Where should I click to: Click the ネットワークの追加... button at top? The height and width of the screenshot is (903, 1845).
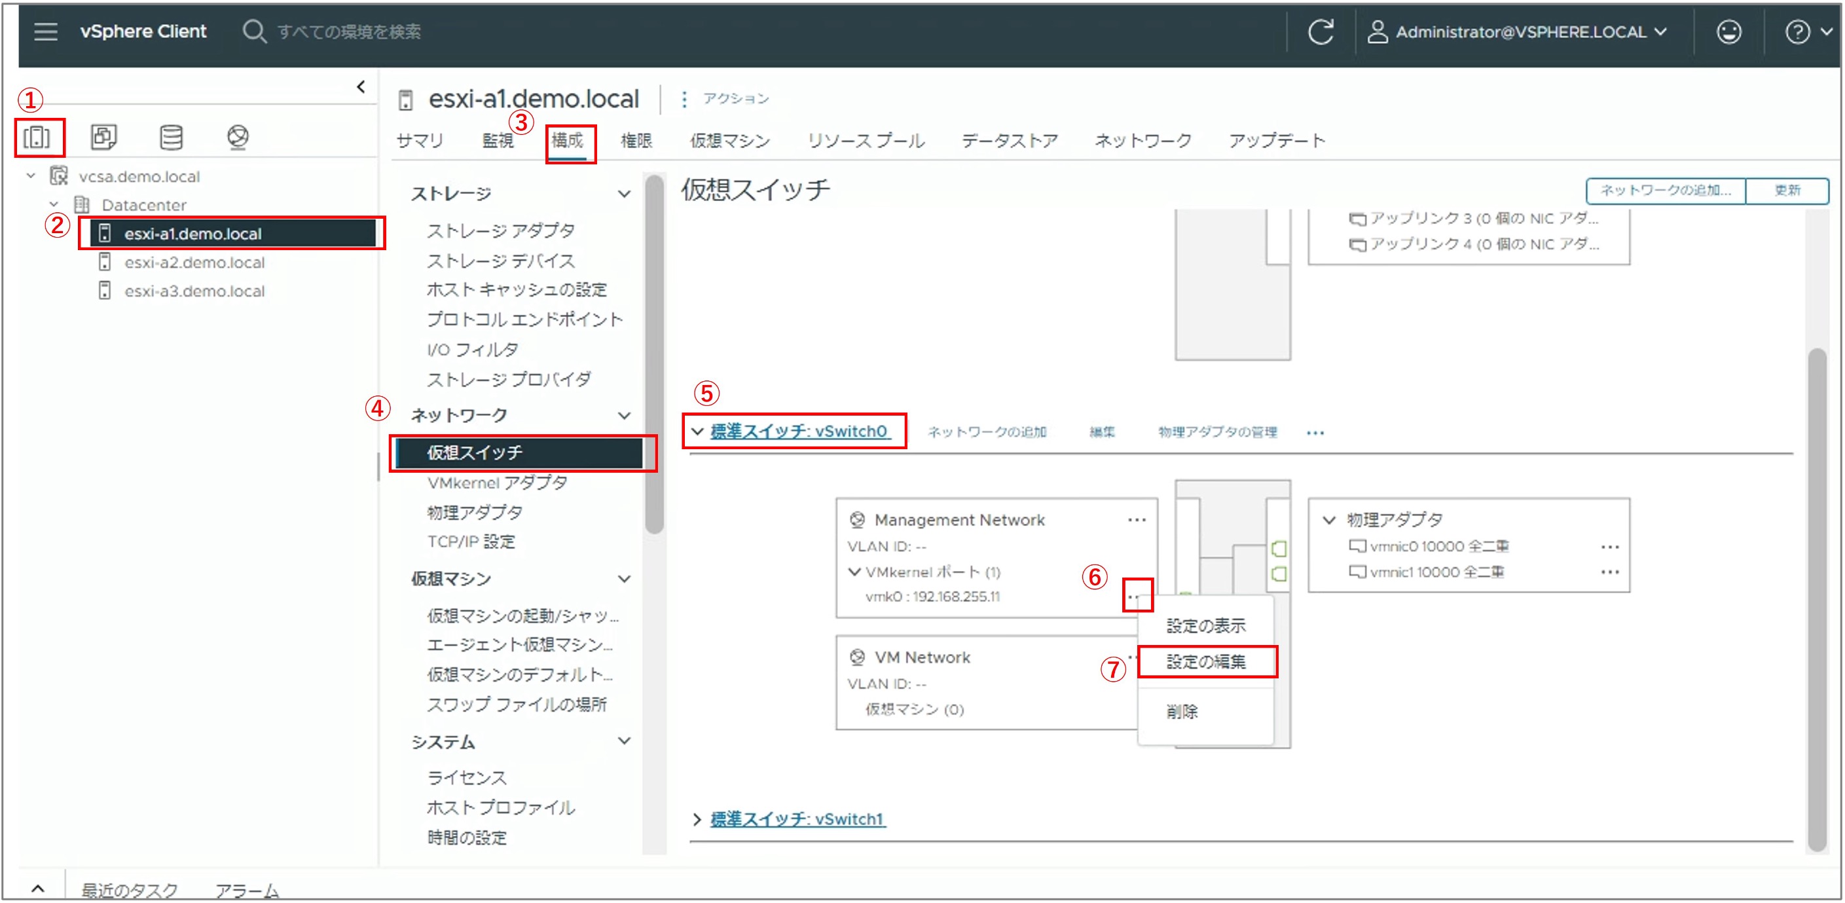pyautogui.click(x=1665, y=190)
